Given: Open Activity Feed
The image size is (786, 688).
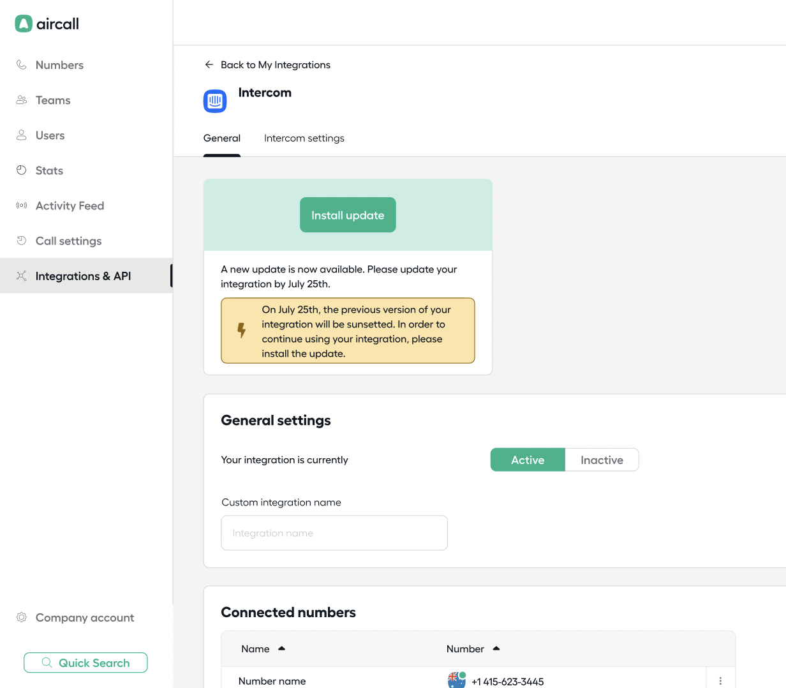Looking at the screenshot, I should pos(86,206).
